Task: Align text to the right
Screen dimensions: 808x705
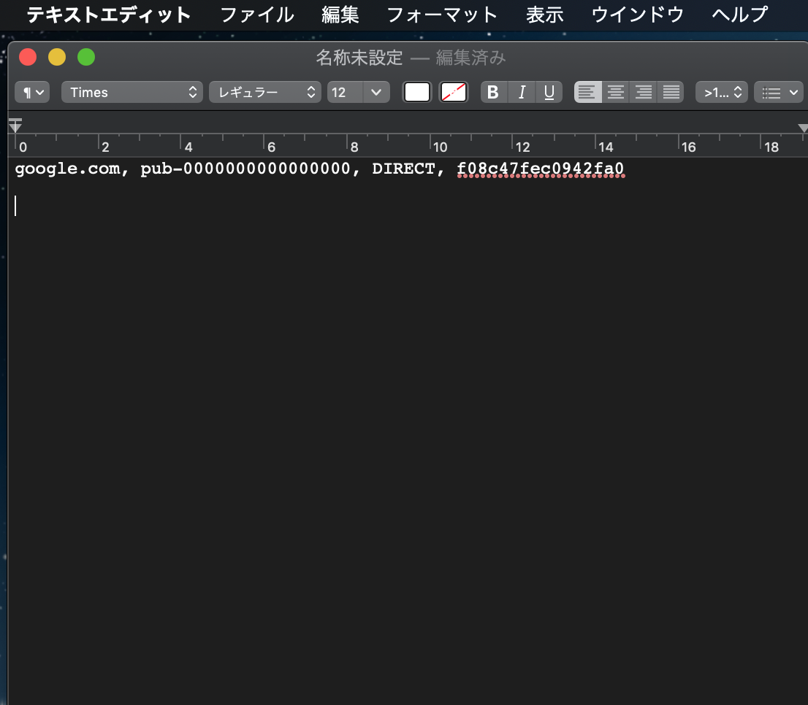Action: click(x=643, y=93)
